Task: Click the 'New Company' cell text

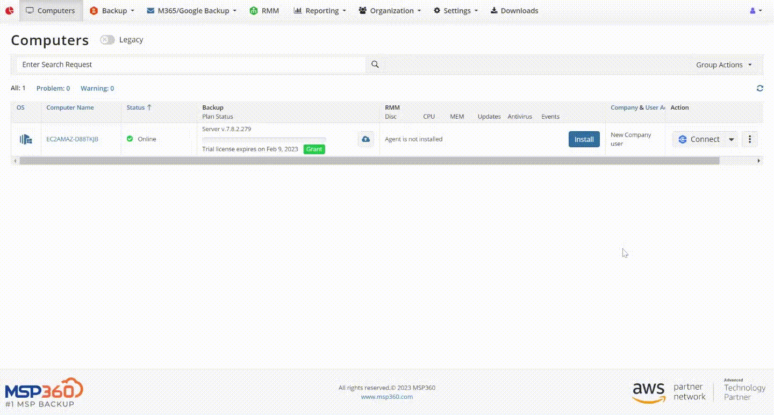Action: click(631, 135)
